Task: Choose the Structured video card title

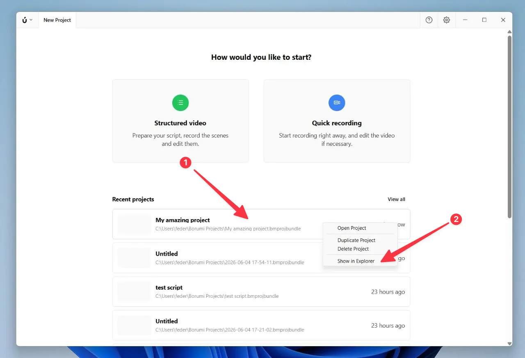Action: coord(180,123)
